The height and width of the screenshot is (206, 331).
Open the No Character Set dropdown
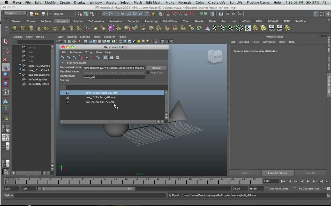point(309,188)
